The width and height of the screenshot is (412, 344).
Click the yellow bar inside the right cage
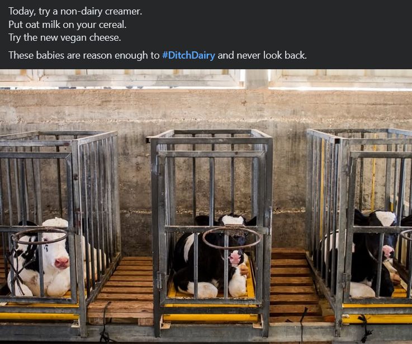373,173
